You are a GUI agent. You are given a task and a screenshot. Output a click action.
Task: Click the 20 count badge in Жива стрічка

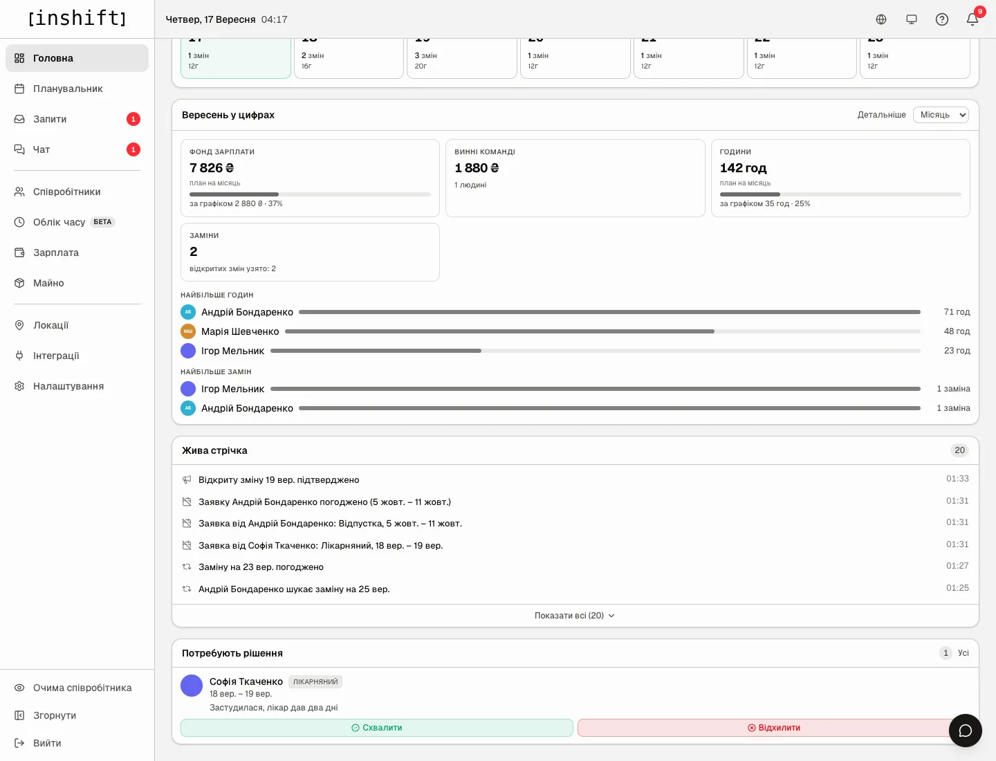point(959,450)
